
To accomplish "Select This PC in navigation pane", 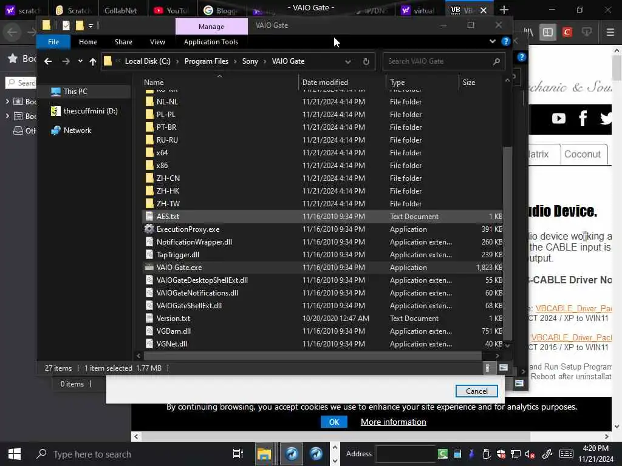I will 75,92.
